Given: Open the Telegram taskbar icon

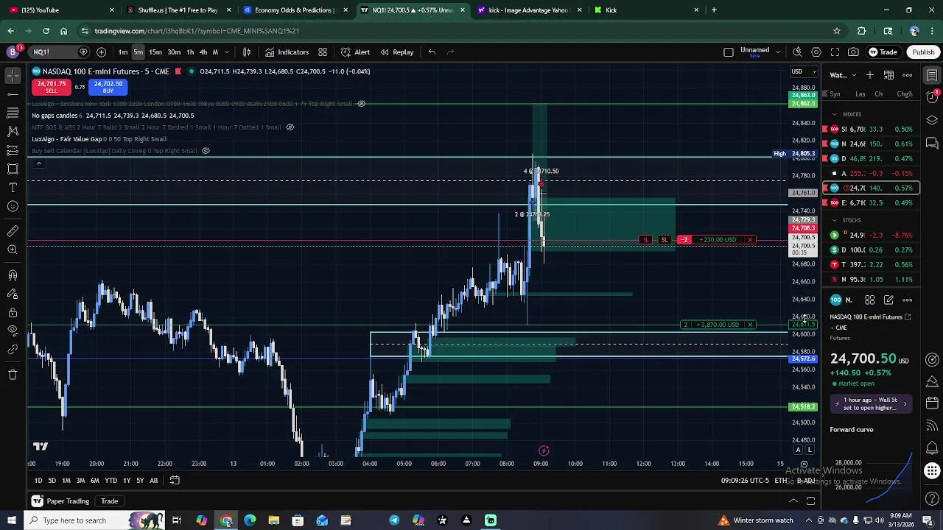Looking at the screenshot, I should [394, 520].
